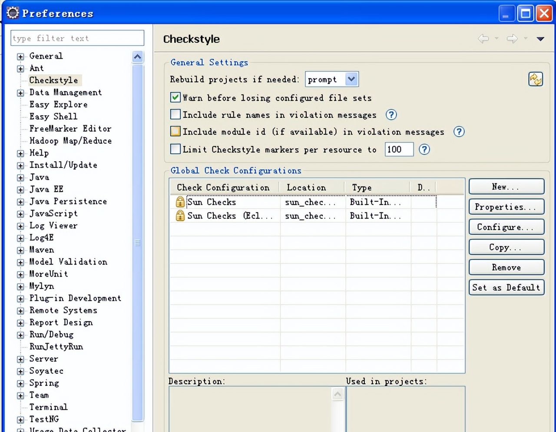Click the forward navigation arrow
This screenshot has height=432, width=556.
(512, 39)
